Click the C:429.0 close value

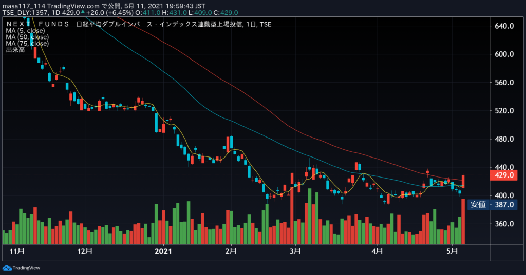[x=226, y=13]
